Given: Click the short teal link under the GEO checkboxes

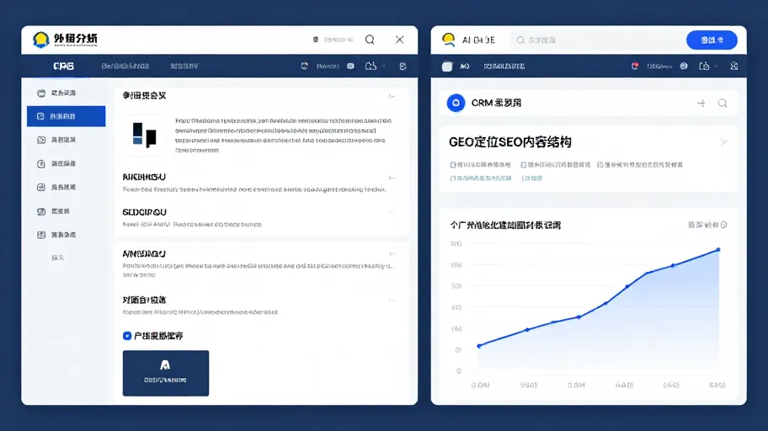Looking at the screenshot, I should pos(532,178).
